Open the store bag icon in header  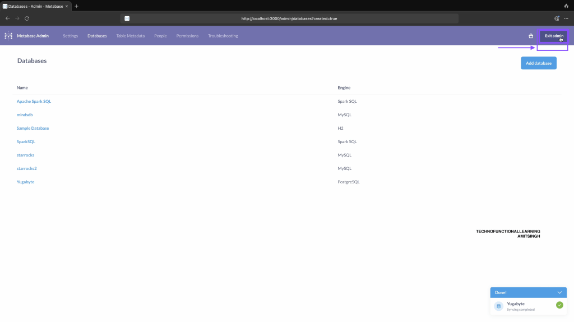pyautogui.click(x=531, y=36)
